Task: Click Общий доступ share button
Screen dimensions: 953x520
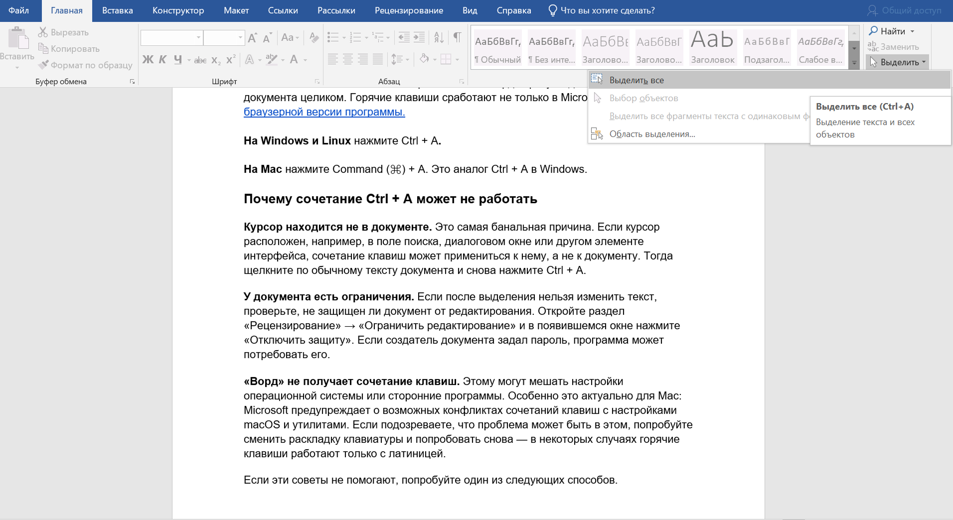Action: point(904,10)
